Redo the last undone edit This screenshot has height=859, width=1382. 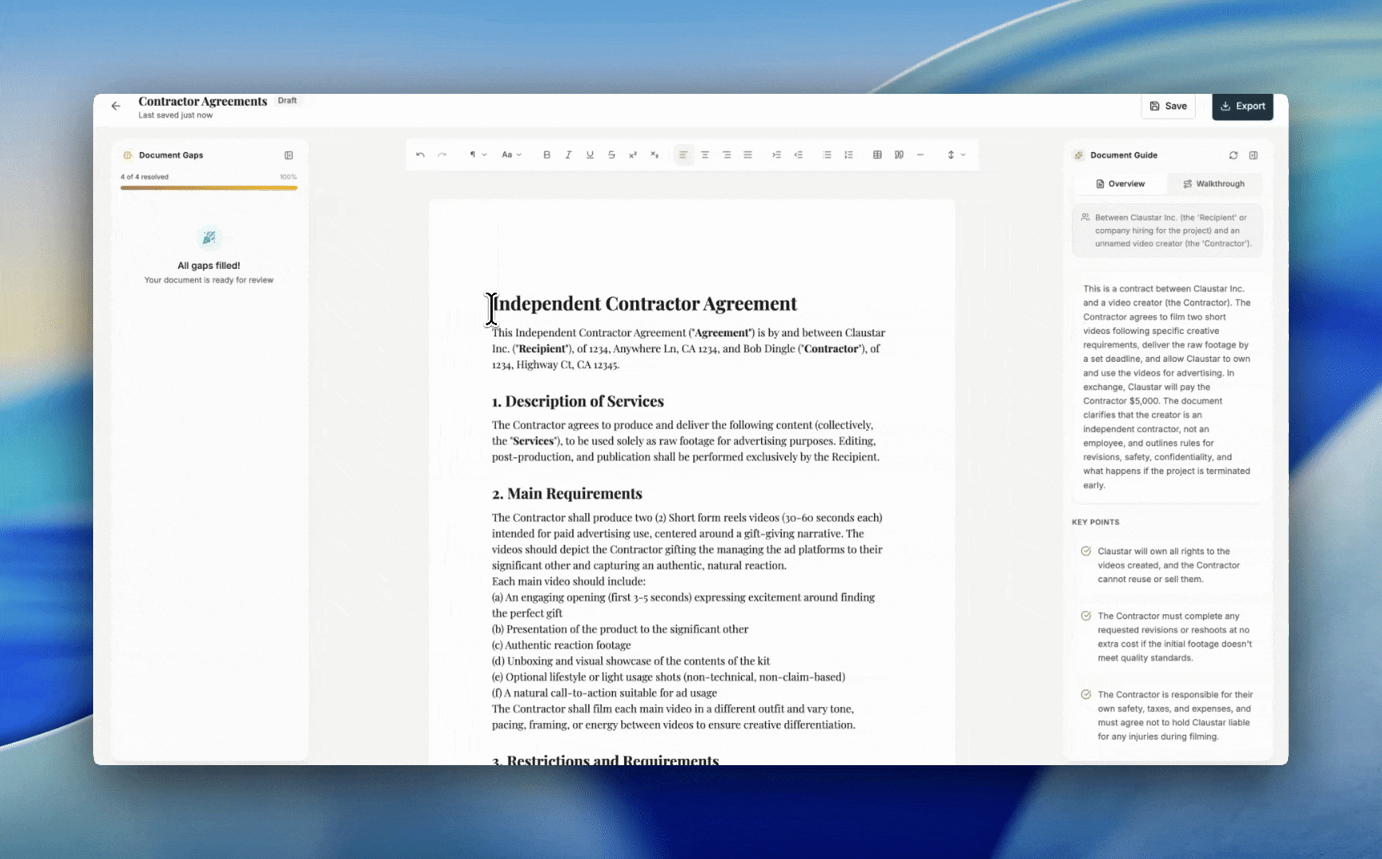tap(442, 155)
